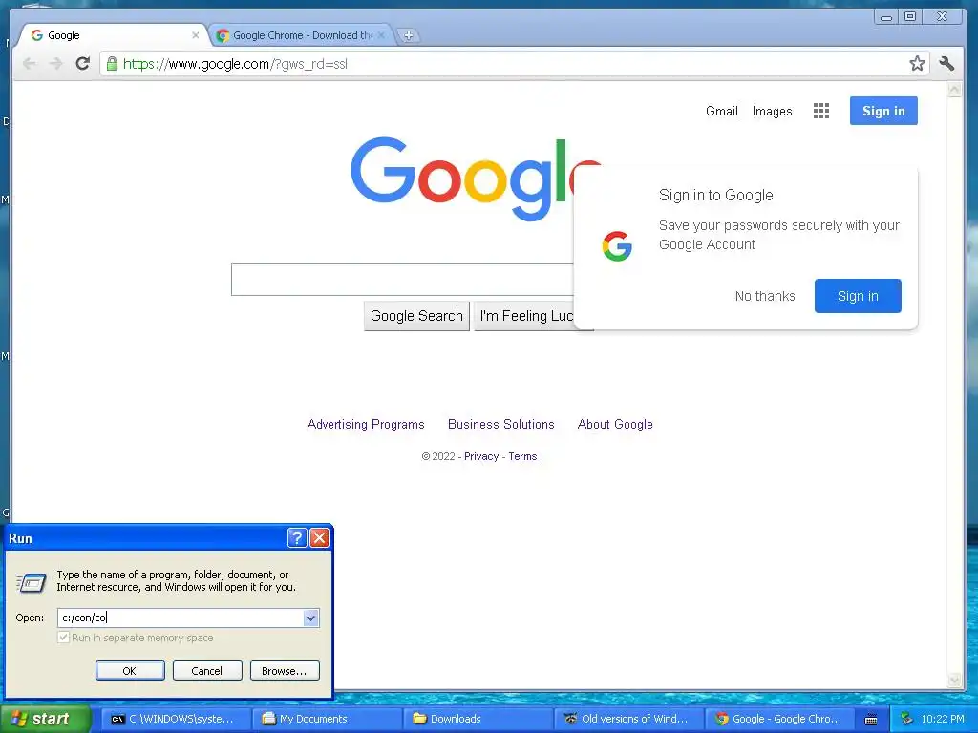The height and width of the screenshot is (733, 978).
Task: Open Business Solutions link
Action: tap(500, 425)
